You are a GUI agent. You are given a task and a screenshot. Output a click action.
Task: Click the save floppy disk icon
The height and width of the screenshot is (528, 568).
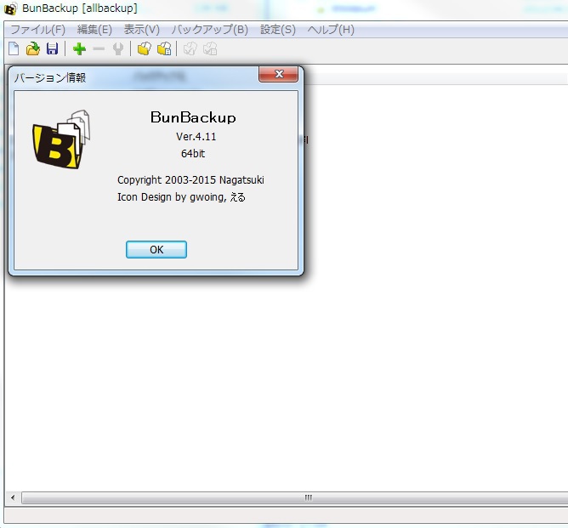pyautogui.click(x=52, y=48)
